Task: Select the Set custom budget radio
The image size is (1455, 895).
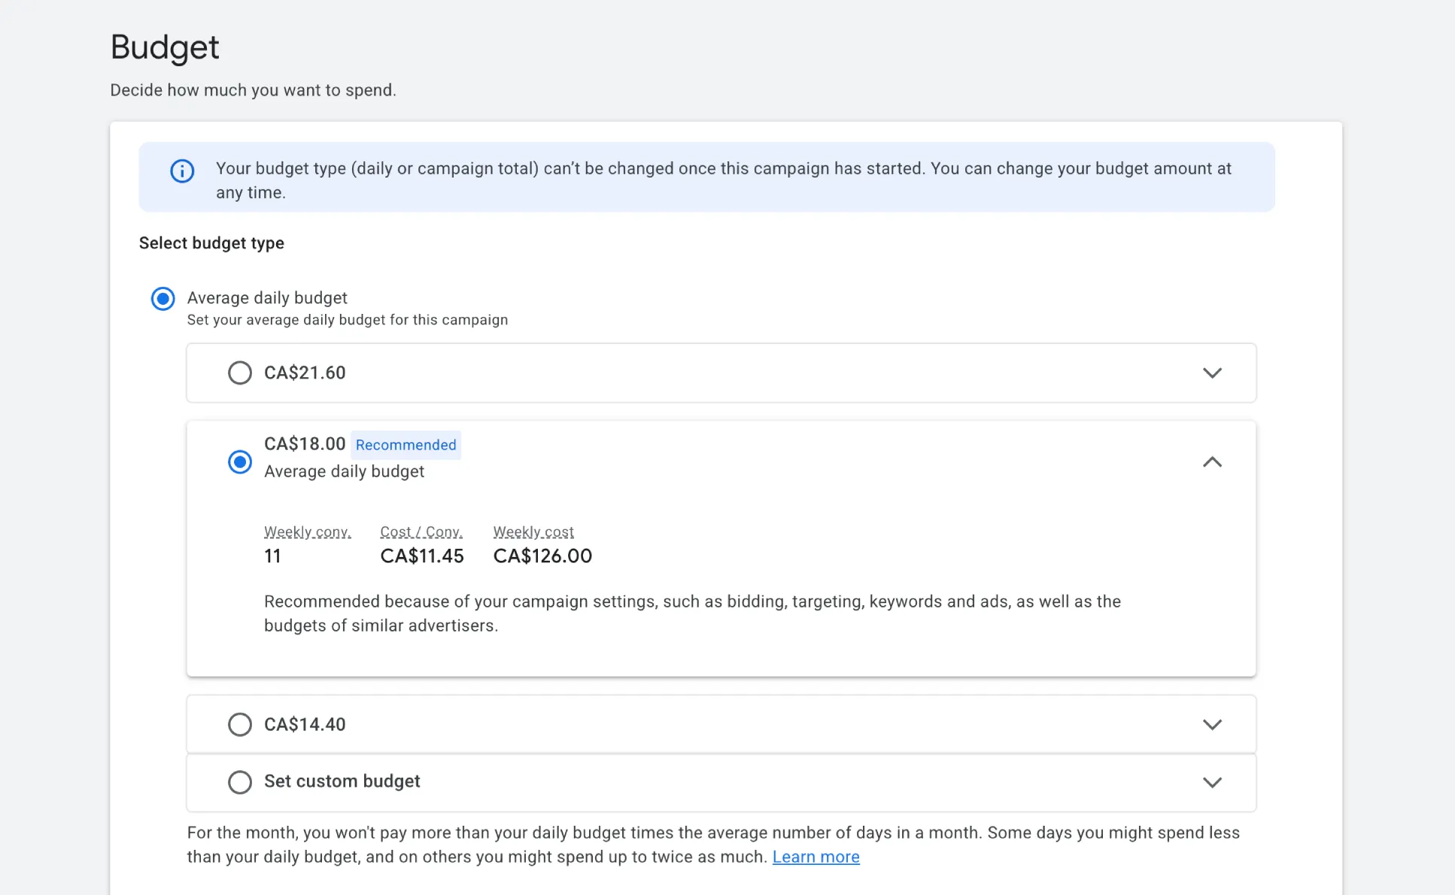Action: 240,782
